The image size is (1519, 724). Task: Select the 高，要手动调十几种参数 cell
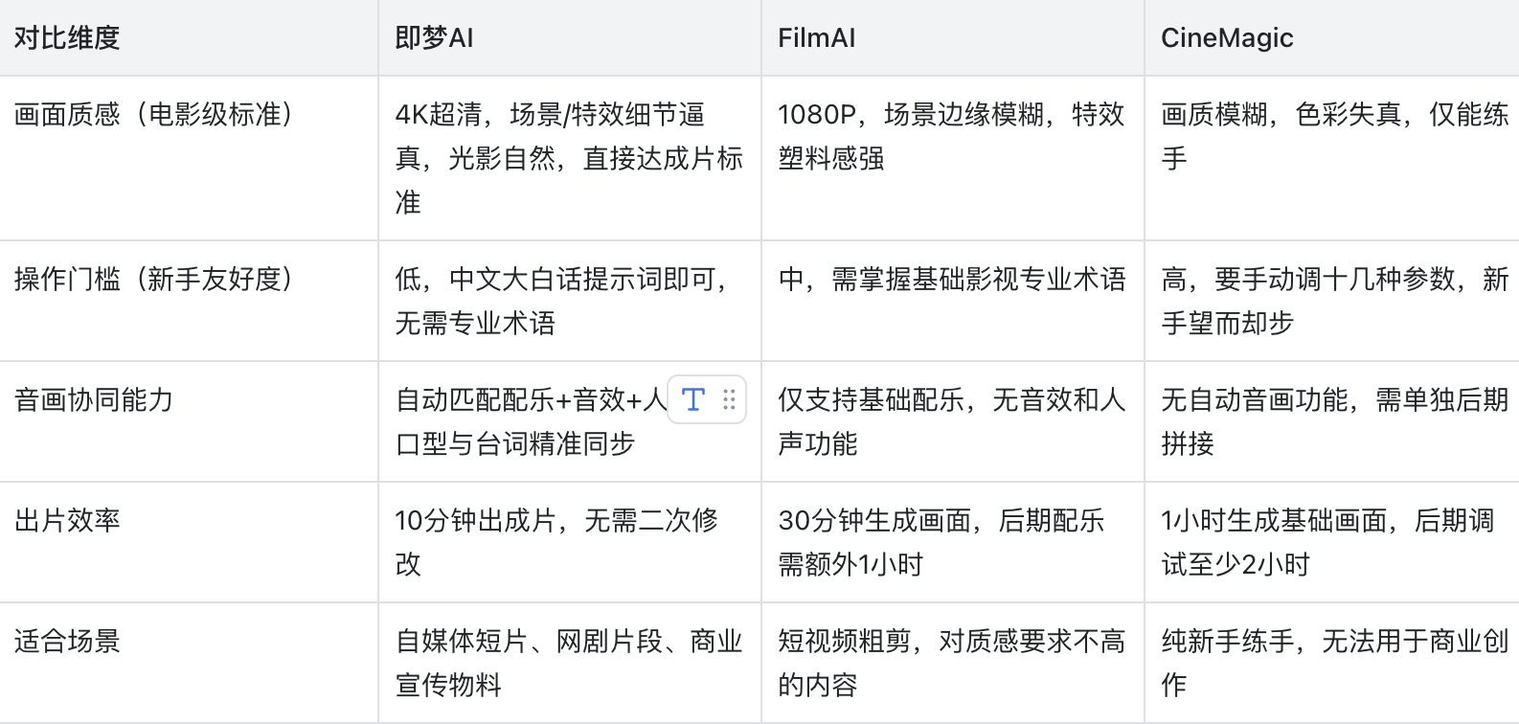(1329, 301)
